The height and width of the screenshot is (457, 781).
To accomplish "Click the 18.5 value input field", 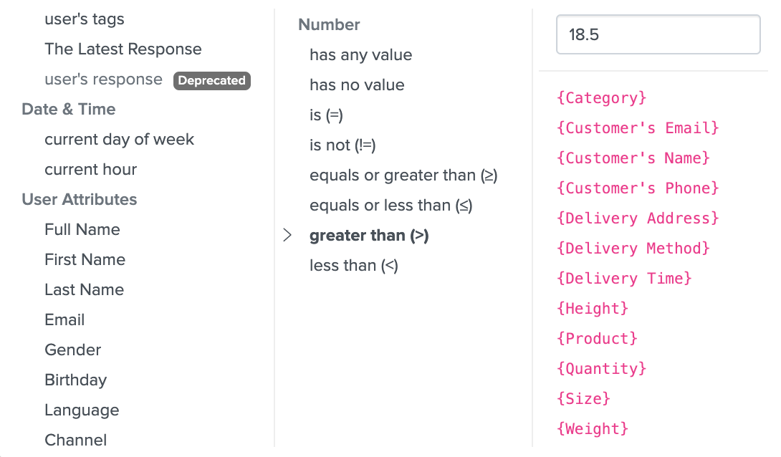I will coord(658,34).
